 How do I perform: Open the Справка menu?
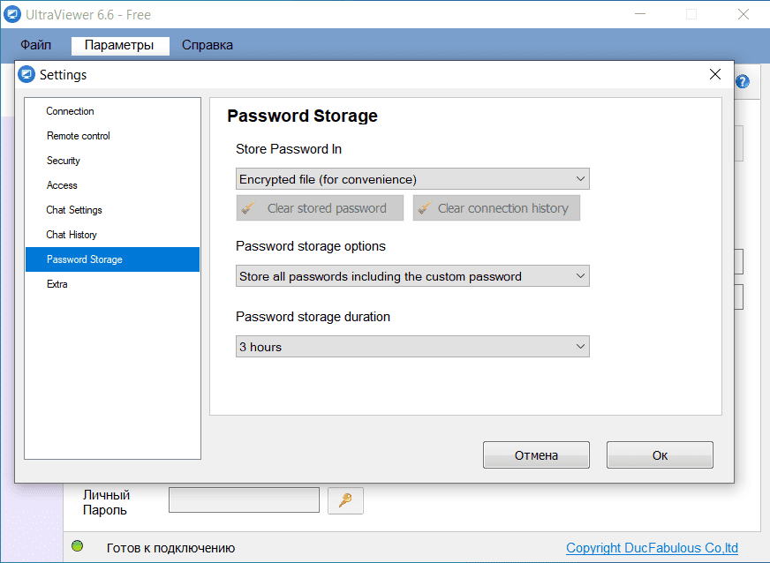208,45
